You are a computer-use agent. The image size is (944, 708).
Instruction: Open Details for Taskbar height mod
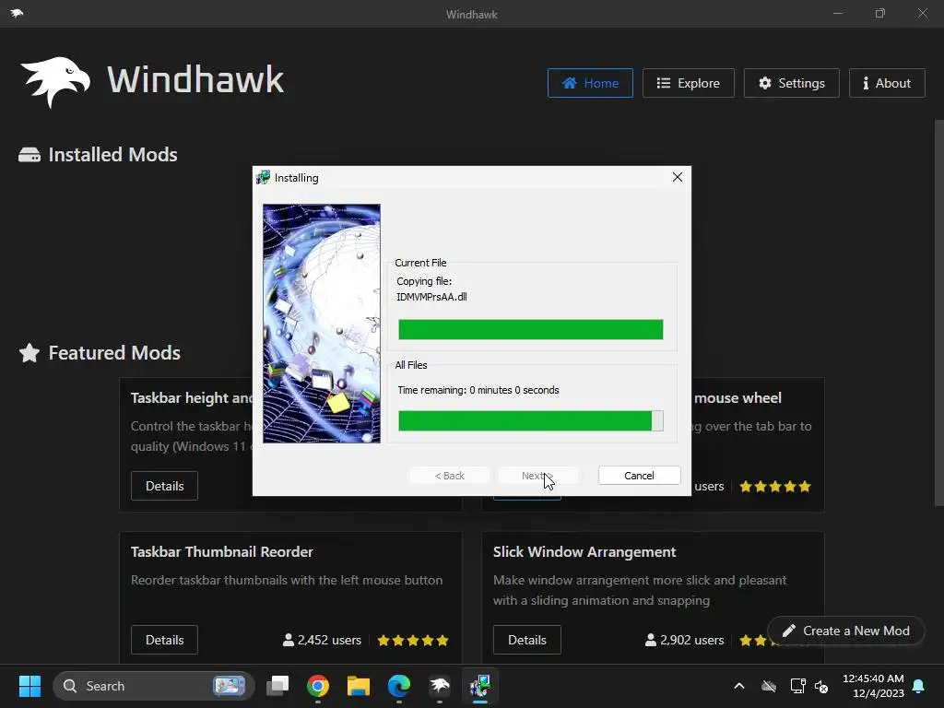click(x=164, y=486)
